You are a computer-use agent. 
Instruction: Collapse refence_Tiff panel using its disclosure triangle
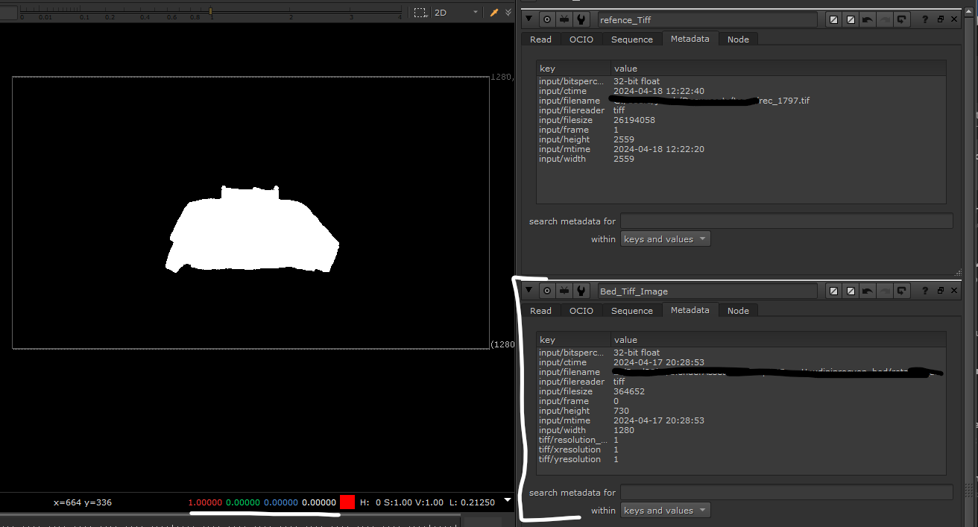pos(529,19)
